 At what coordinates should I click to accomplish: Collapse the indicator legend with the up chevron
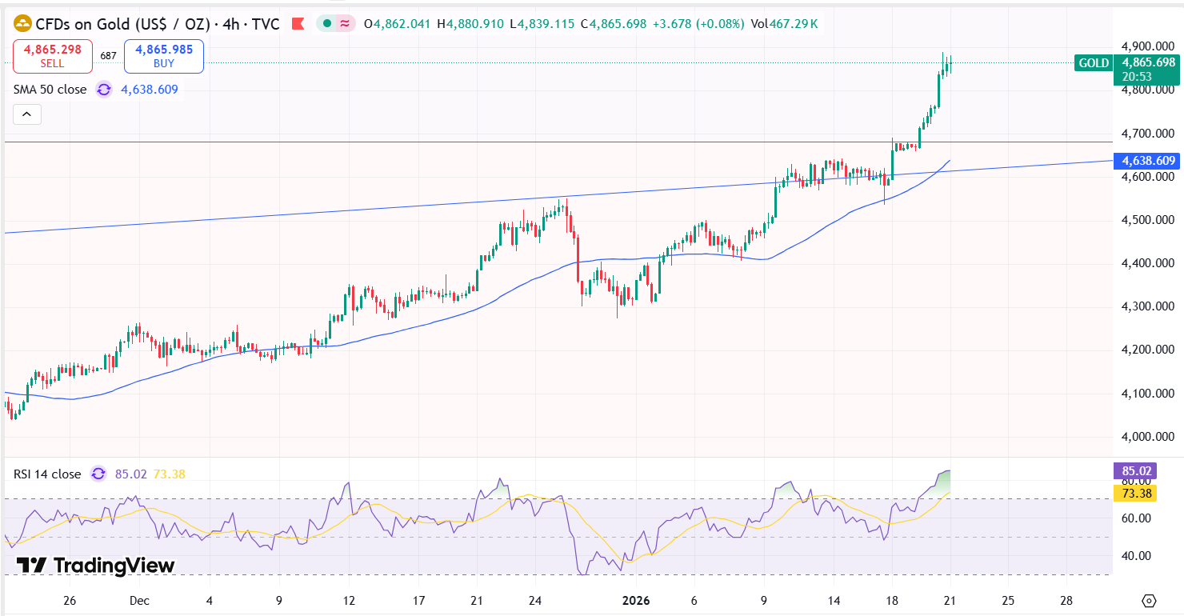[x=27, y=114]
